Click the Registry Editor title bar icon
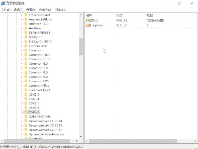The image size is (198, 149). pyautogui.click(x=3, y=3)
